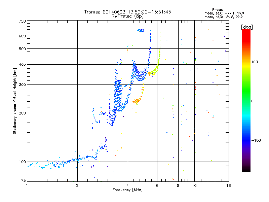
Task: Click the x-axis label '8'
Action: click(178, 186)
